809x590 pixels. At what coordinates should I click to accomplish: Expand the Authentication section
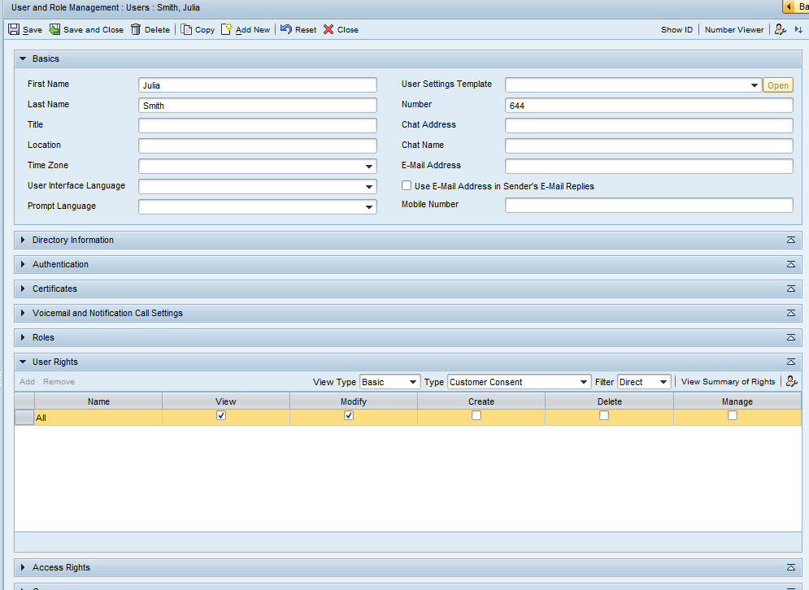[x=23, y=265]
